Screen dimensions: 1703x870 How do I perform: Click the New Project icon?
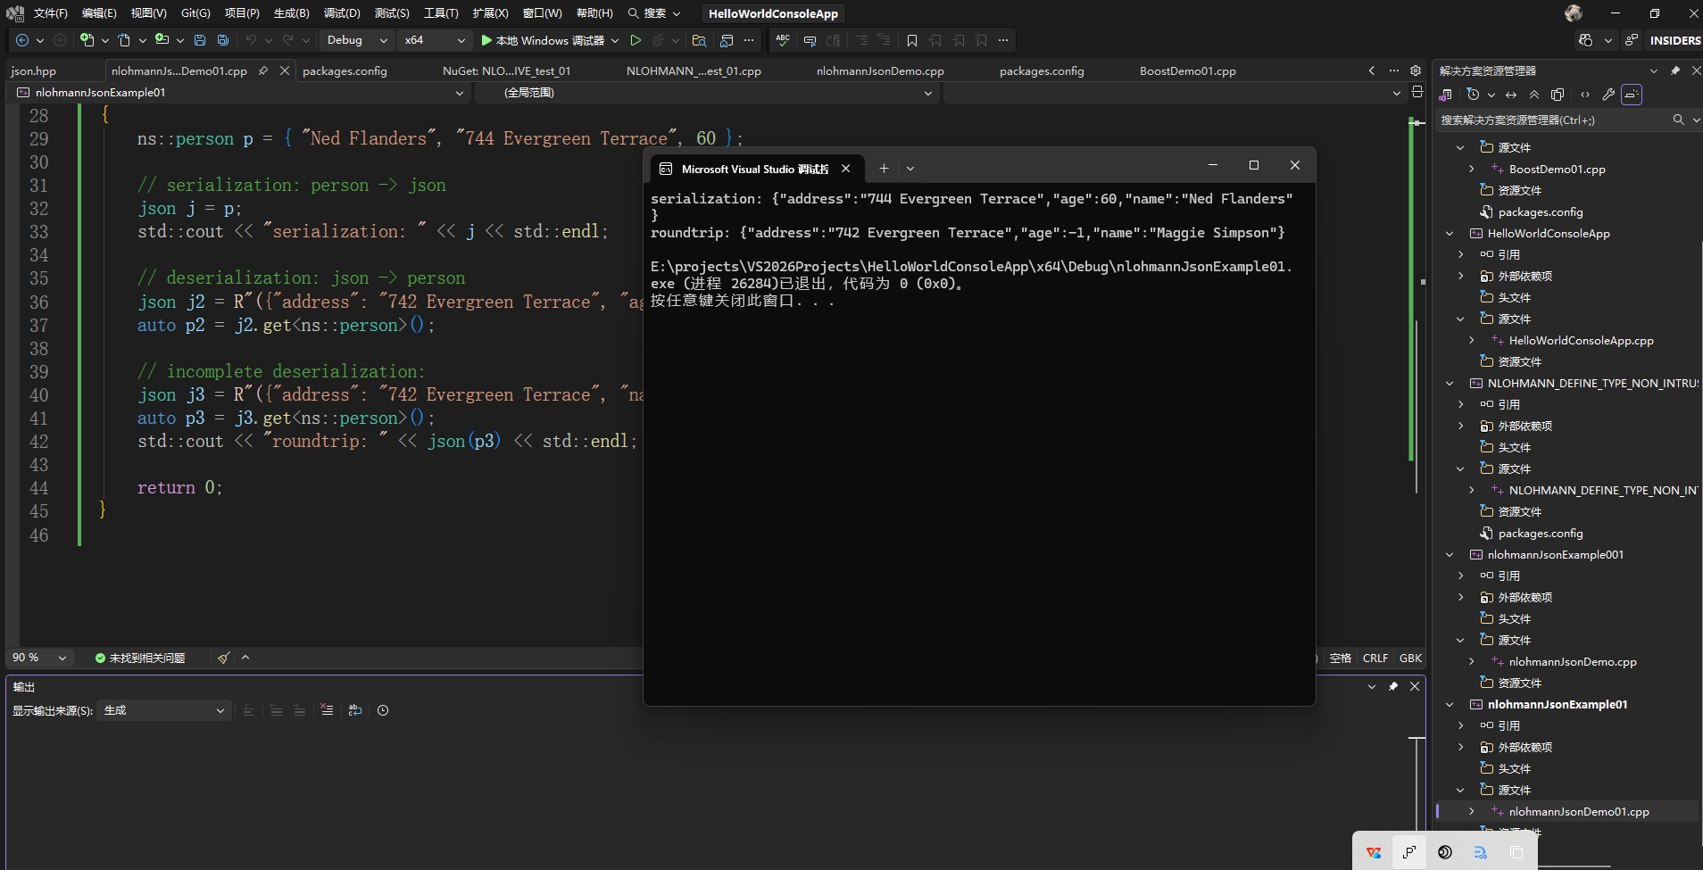pyautogui.click(x=87, y=40)
